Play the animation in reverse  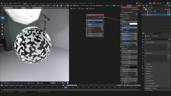(x=71, y=85)
